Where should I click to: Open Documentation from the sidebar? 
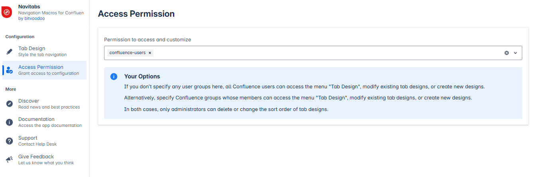coord(36,119)
